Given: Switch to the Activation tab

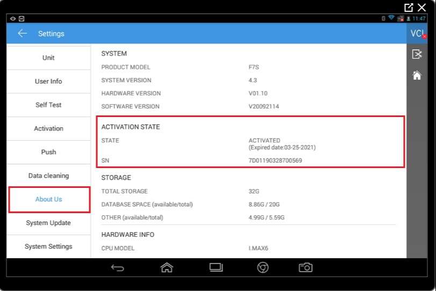Looking at the screenshot, I should tap(48, 128).
